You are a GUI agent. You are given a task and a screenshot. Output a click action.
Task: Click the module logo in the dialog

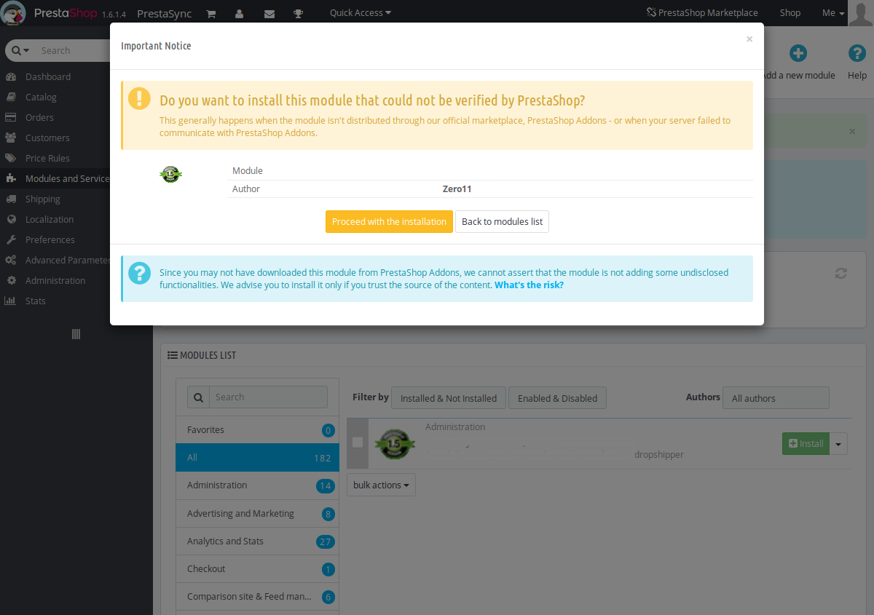[170, 174]
